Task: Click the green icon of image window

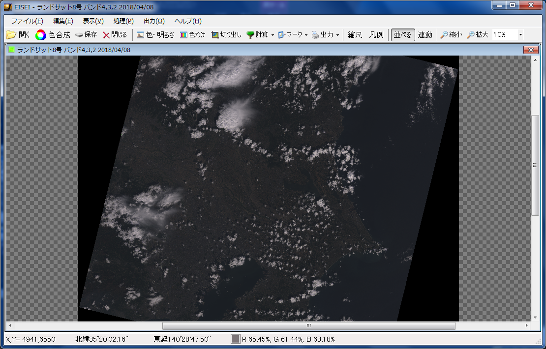Action: click(x=11, y=50)
